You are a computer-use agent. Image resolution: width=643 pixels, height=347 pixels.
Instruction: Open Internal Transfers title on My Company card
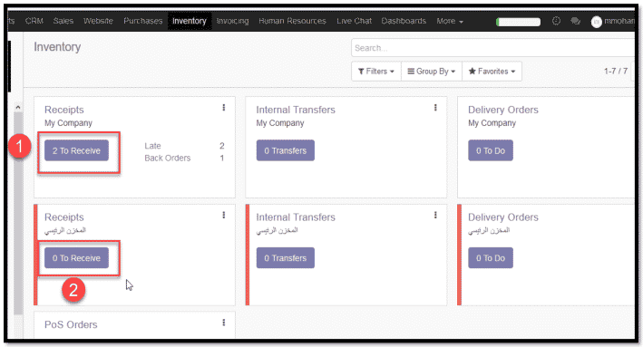[296, 110]
